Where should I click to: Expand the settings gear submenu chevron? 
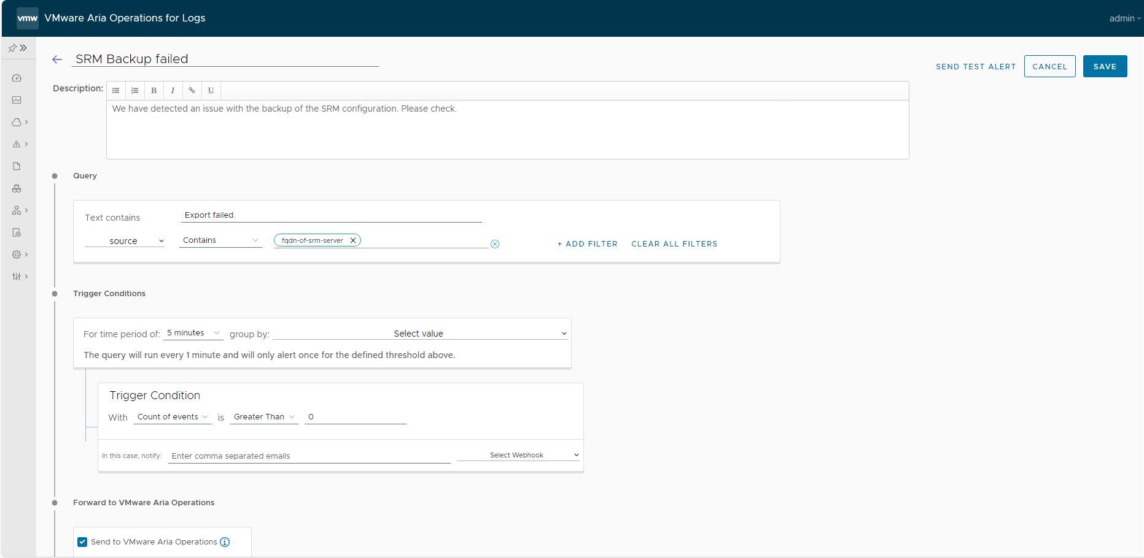[x=26, y=254]
